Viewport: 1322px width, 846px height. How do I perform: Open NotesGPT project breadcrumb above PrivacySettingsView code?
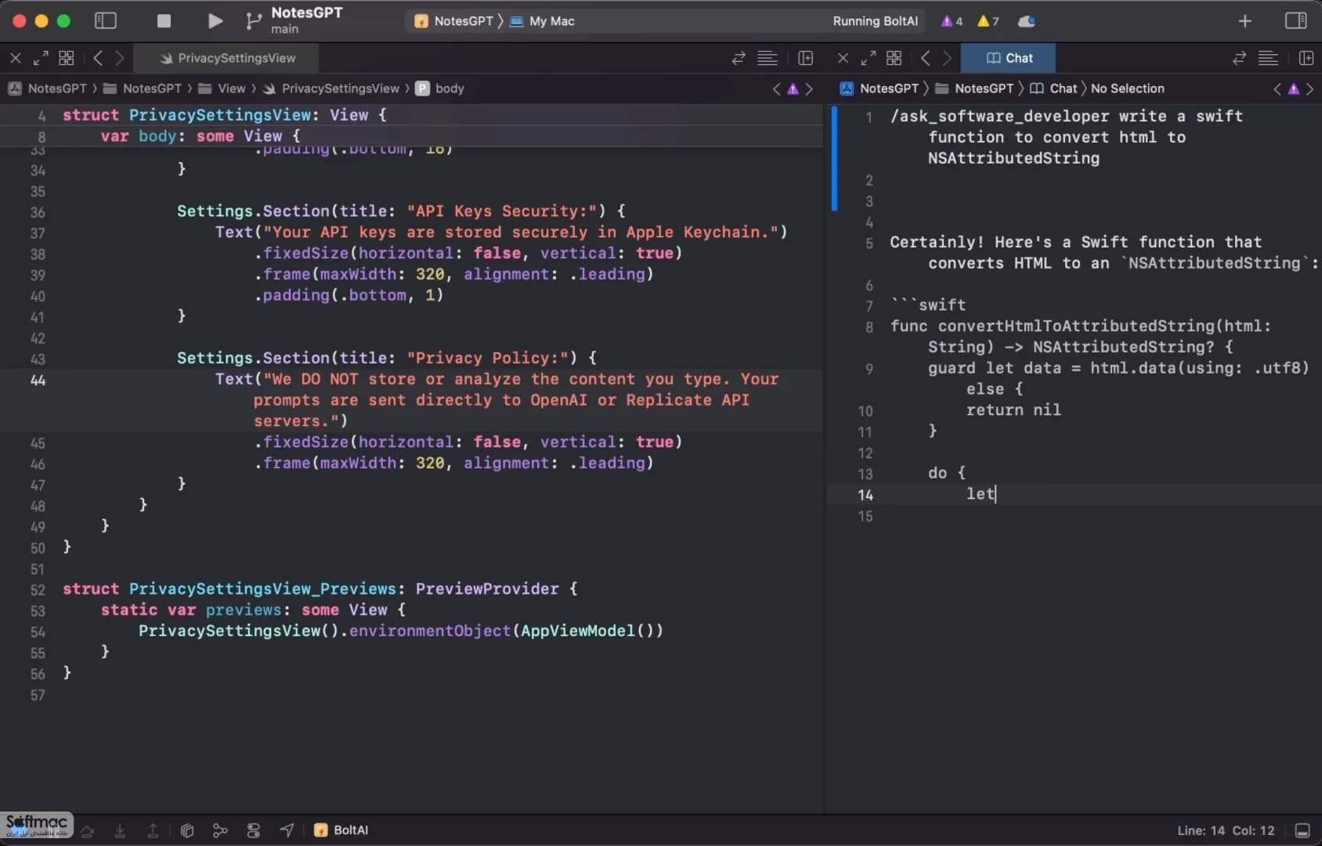pos(48,89)
